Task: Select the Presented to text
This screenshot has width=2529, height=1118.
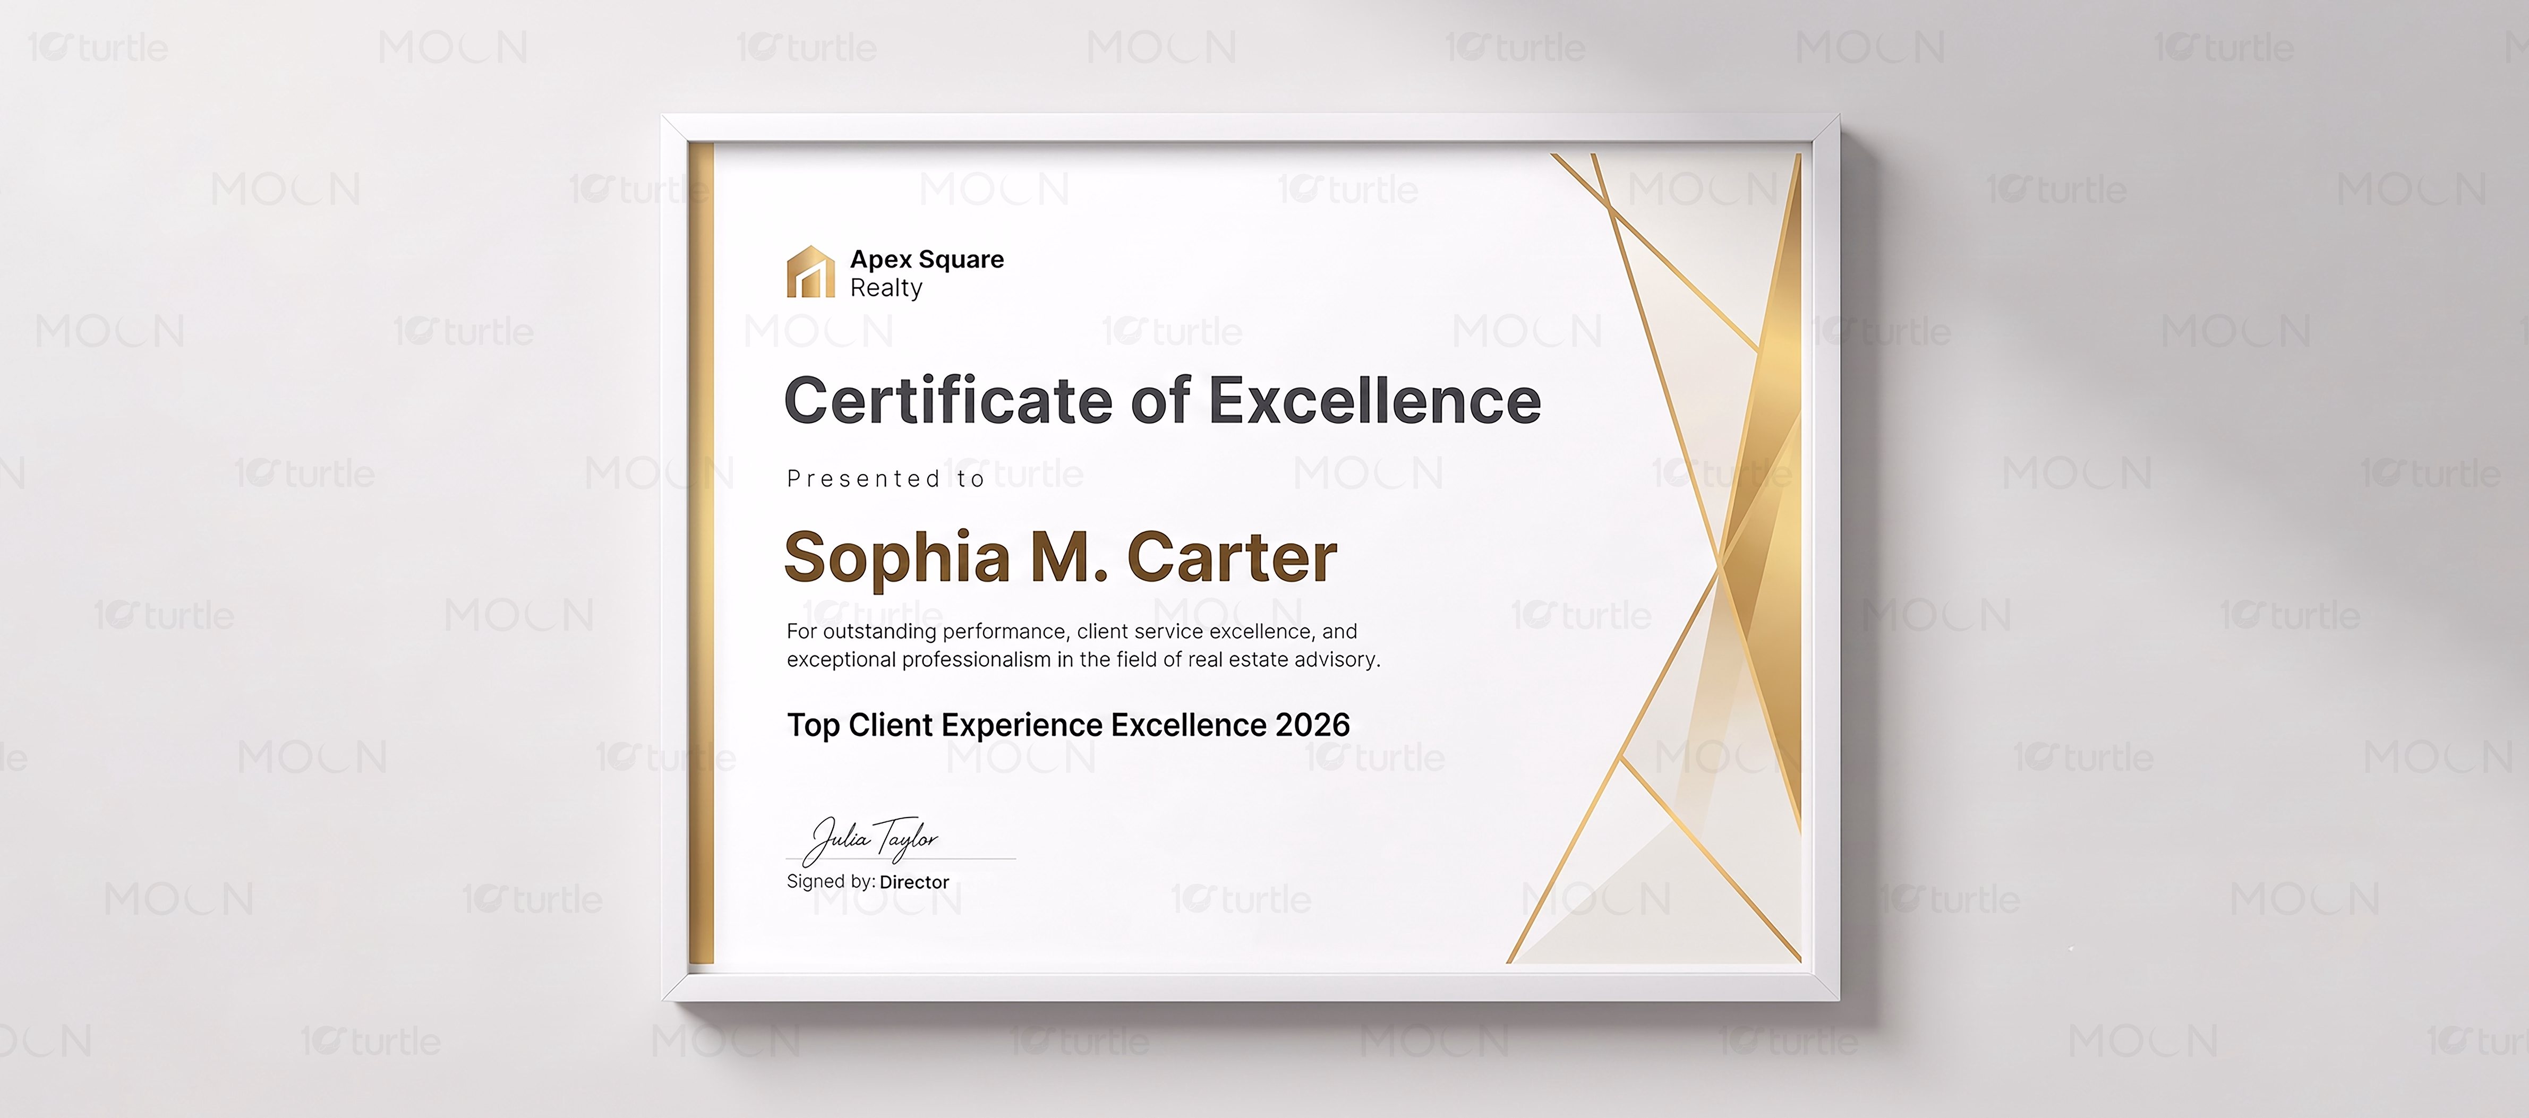Action: tap(885, 479)
